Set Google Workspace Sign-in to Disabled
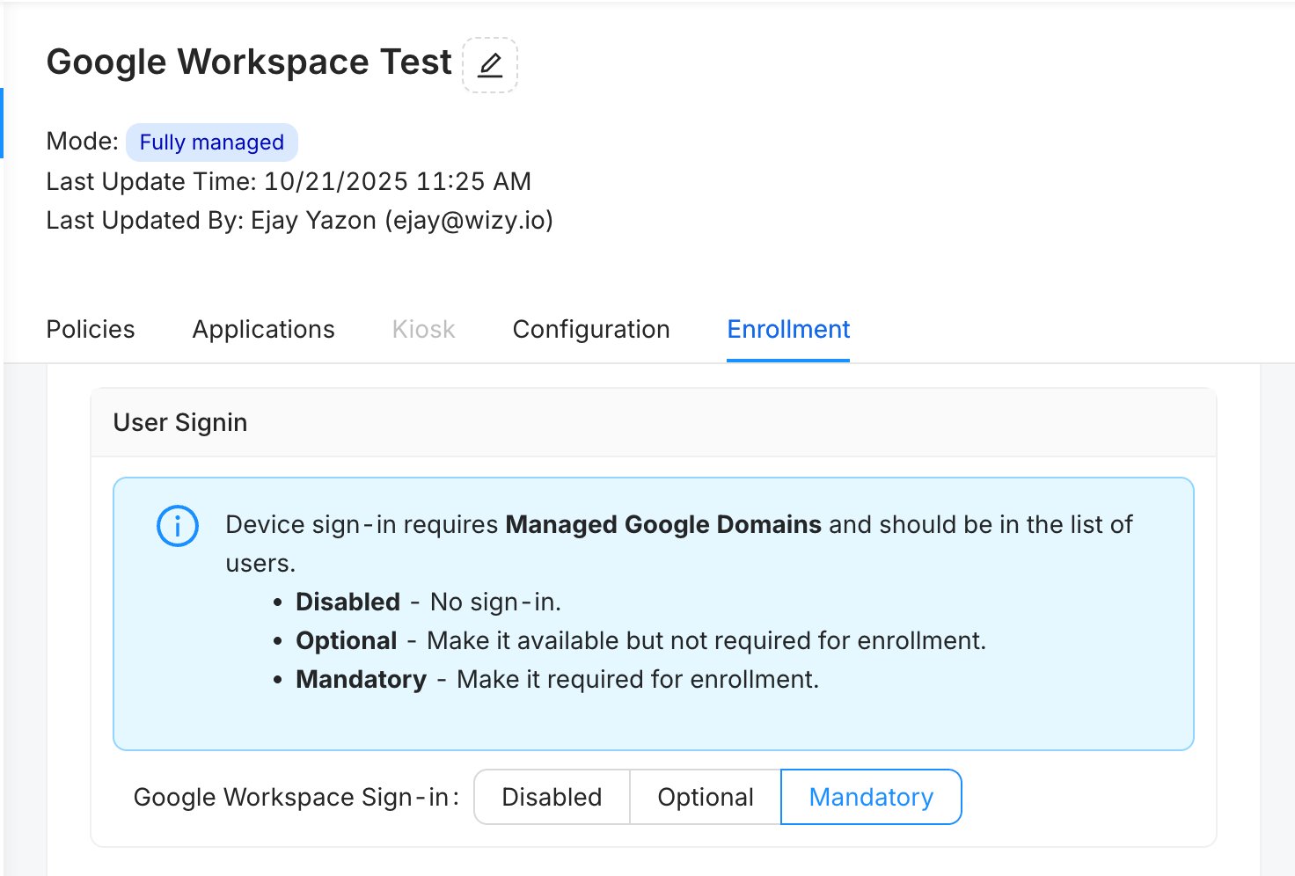This screenshot has width=1295, height=876. pyautogui.click(x=552, y=797)
